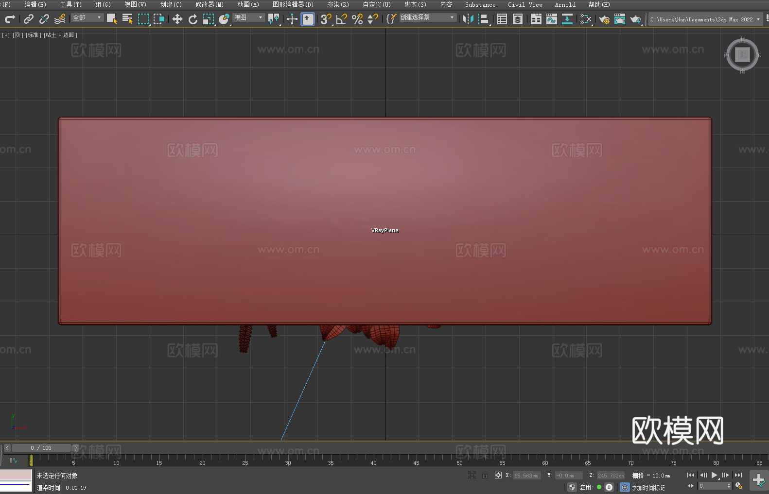Image resolution: width=769 pixels, height=494 pixels.
Task: Activate Select and Scale tool
Action: (209, 19)
